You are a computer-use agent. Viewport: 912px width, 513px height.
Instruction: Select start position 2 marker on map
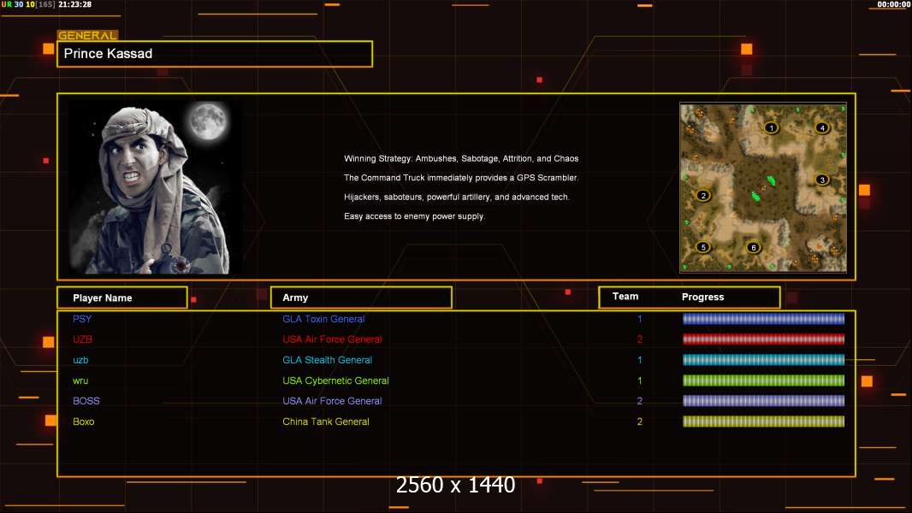(x=703, y=195)
